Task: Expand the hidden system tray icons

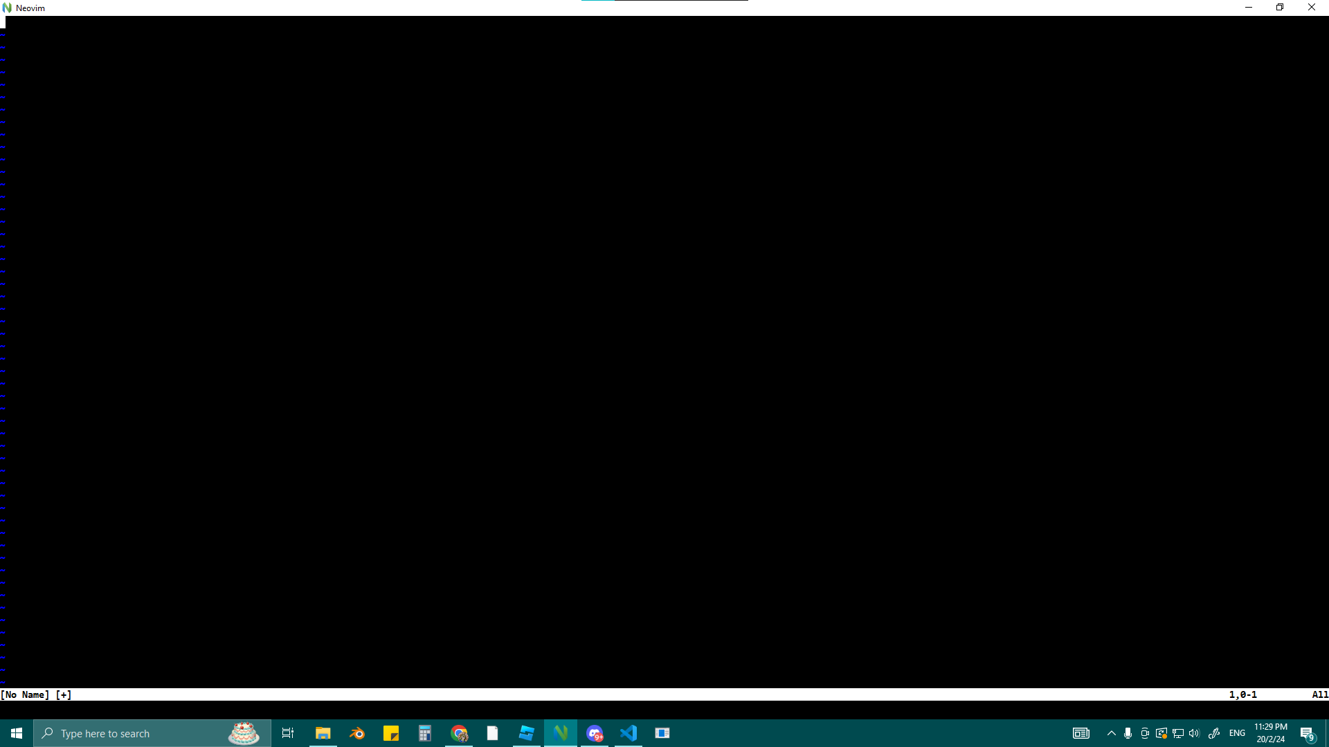Action: click(1112, 733)
